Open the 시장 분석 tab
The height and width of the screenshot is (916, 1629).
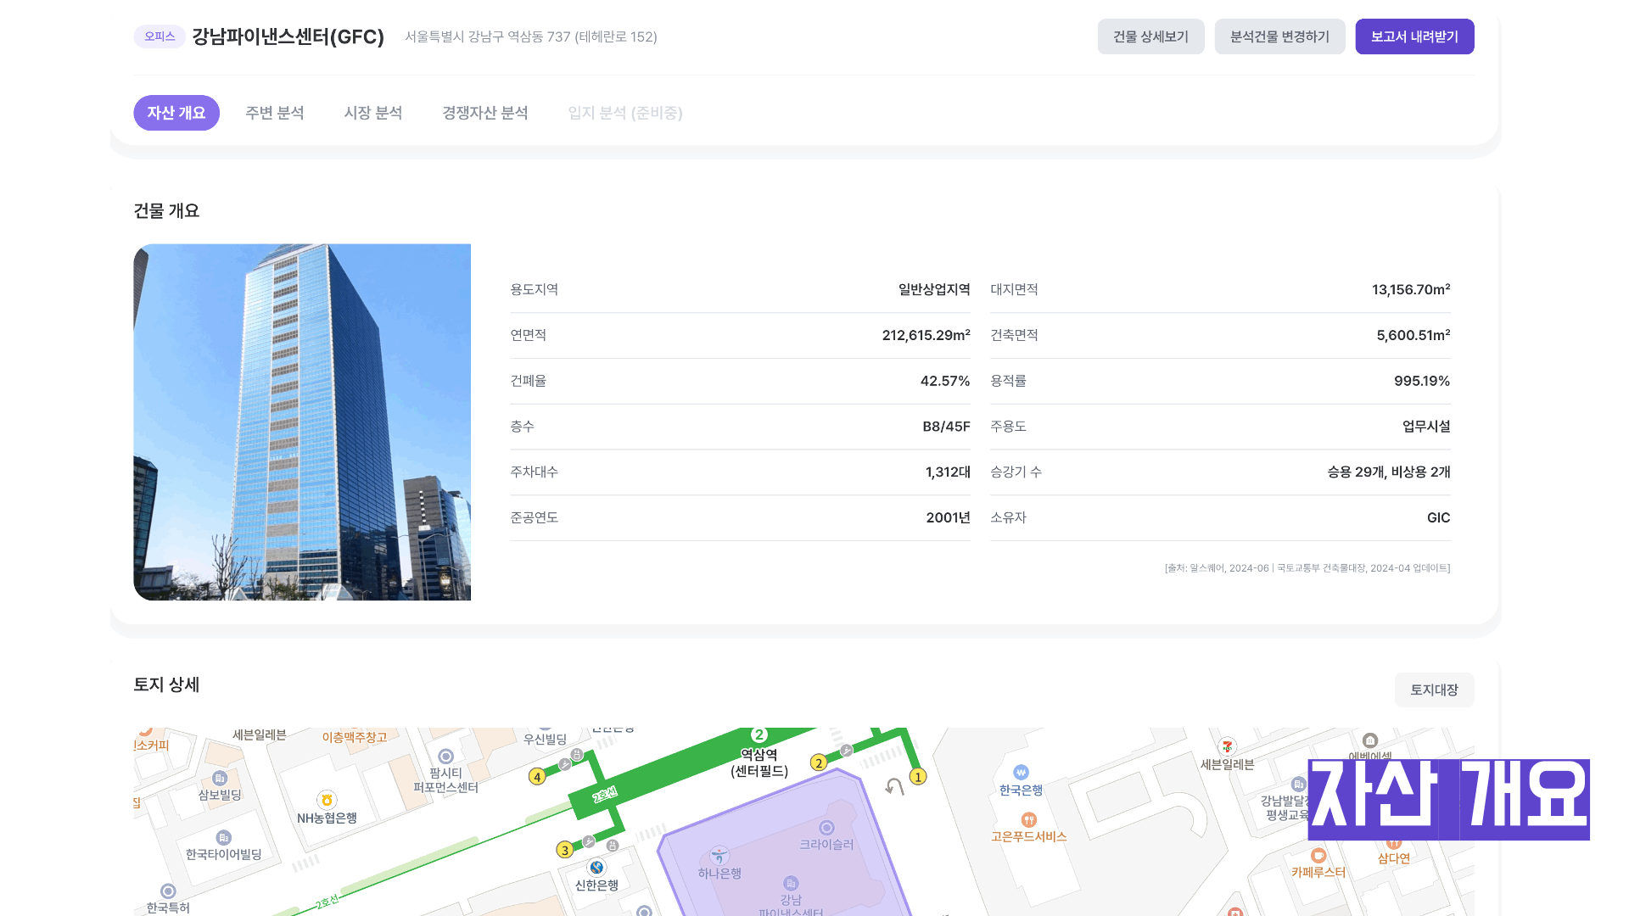click(x=373, y=113)
